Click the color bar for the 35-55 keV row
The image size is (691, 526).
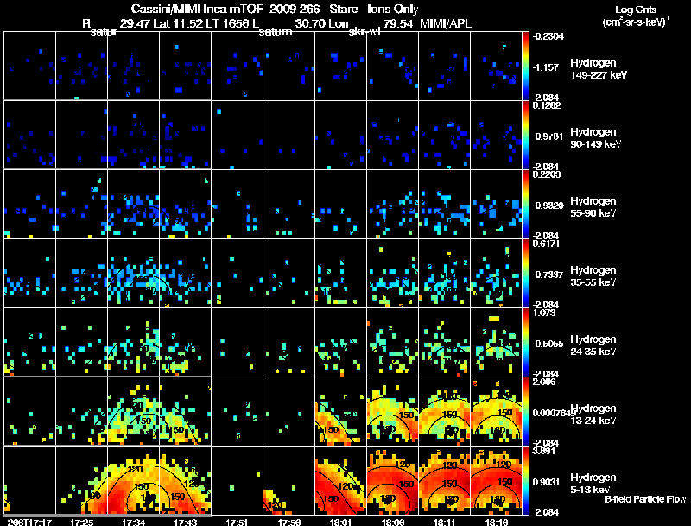[525, 273]
